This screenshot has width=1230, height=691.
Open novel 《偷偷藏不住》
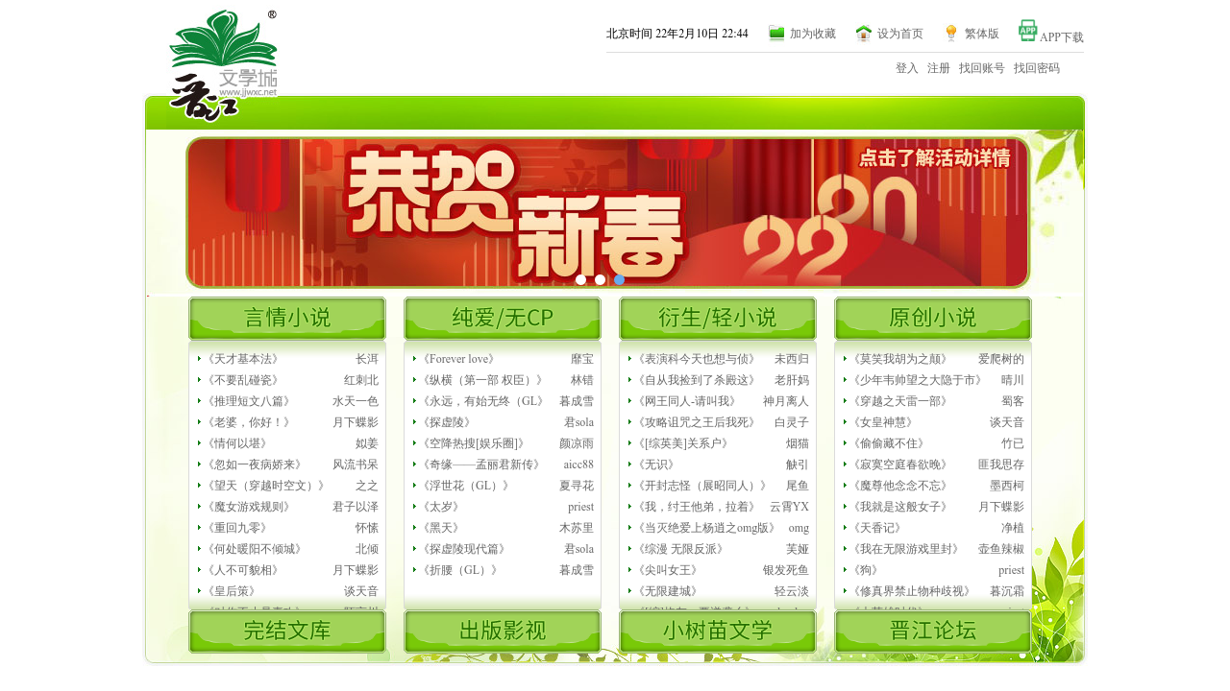click(x=887, y=443)
